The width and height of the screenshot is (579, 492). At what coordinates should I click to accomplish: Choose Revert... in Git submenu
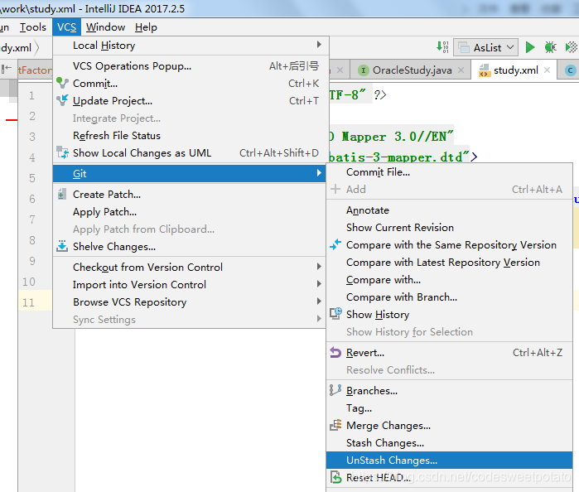tap(450, 353)
